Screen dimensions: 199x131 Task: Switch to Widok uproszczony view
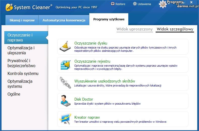coord(134,29)
